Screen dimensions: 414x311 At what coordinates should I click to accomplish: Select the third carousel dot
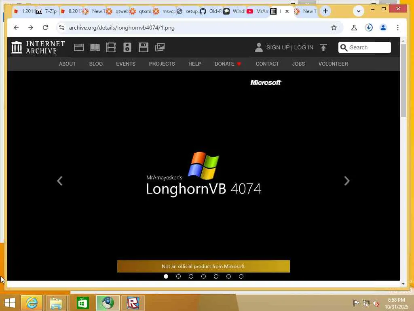pyautogui.click(x=191, y=276)
